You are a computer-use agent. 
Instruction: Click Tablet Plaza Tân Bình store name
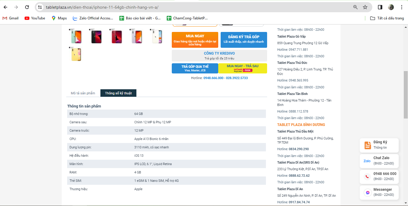pyautogui.click(x=292, y=94)
